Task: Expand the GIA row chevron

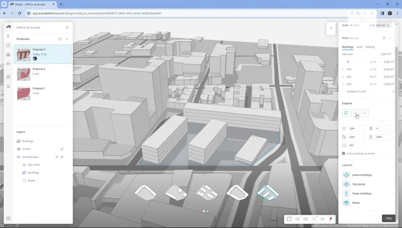Action: [x=343, y=77]
